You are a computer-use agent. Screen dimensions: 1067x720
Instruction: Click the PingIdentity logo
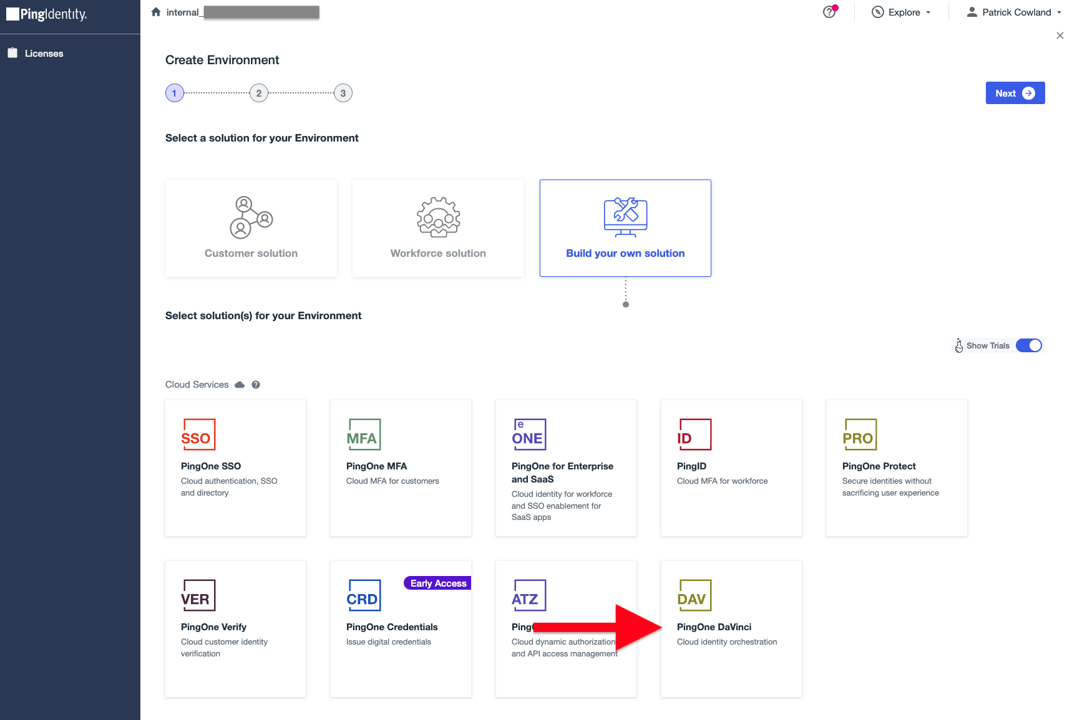coord(47,14)
